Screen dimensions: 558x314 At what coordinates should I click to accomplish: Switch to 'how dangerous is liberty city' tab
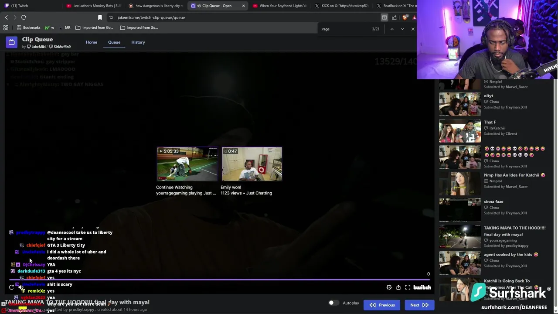(x=156, y=6)
